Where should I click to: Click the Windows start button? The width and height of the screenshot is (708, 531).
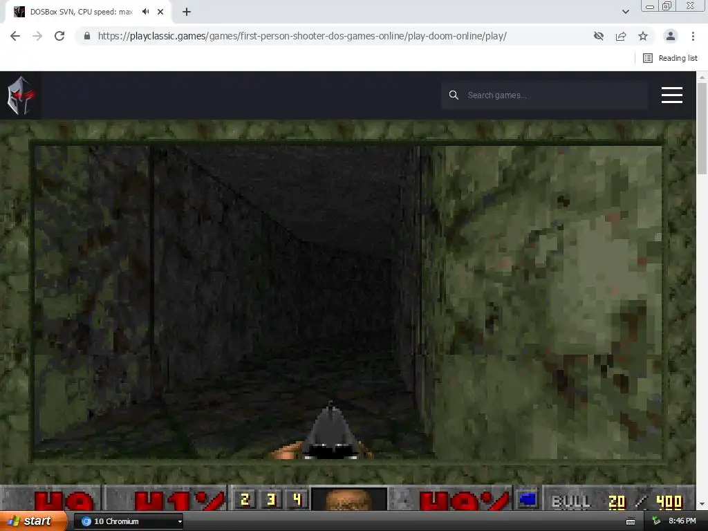(33, 521)
